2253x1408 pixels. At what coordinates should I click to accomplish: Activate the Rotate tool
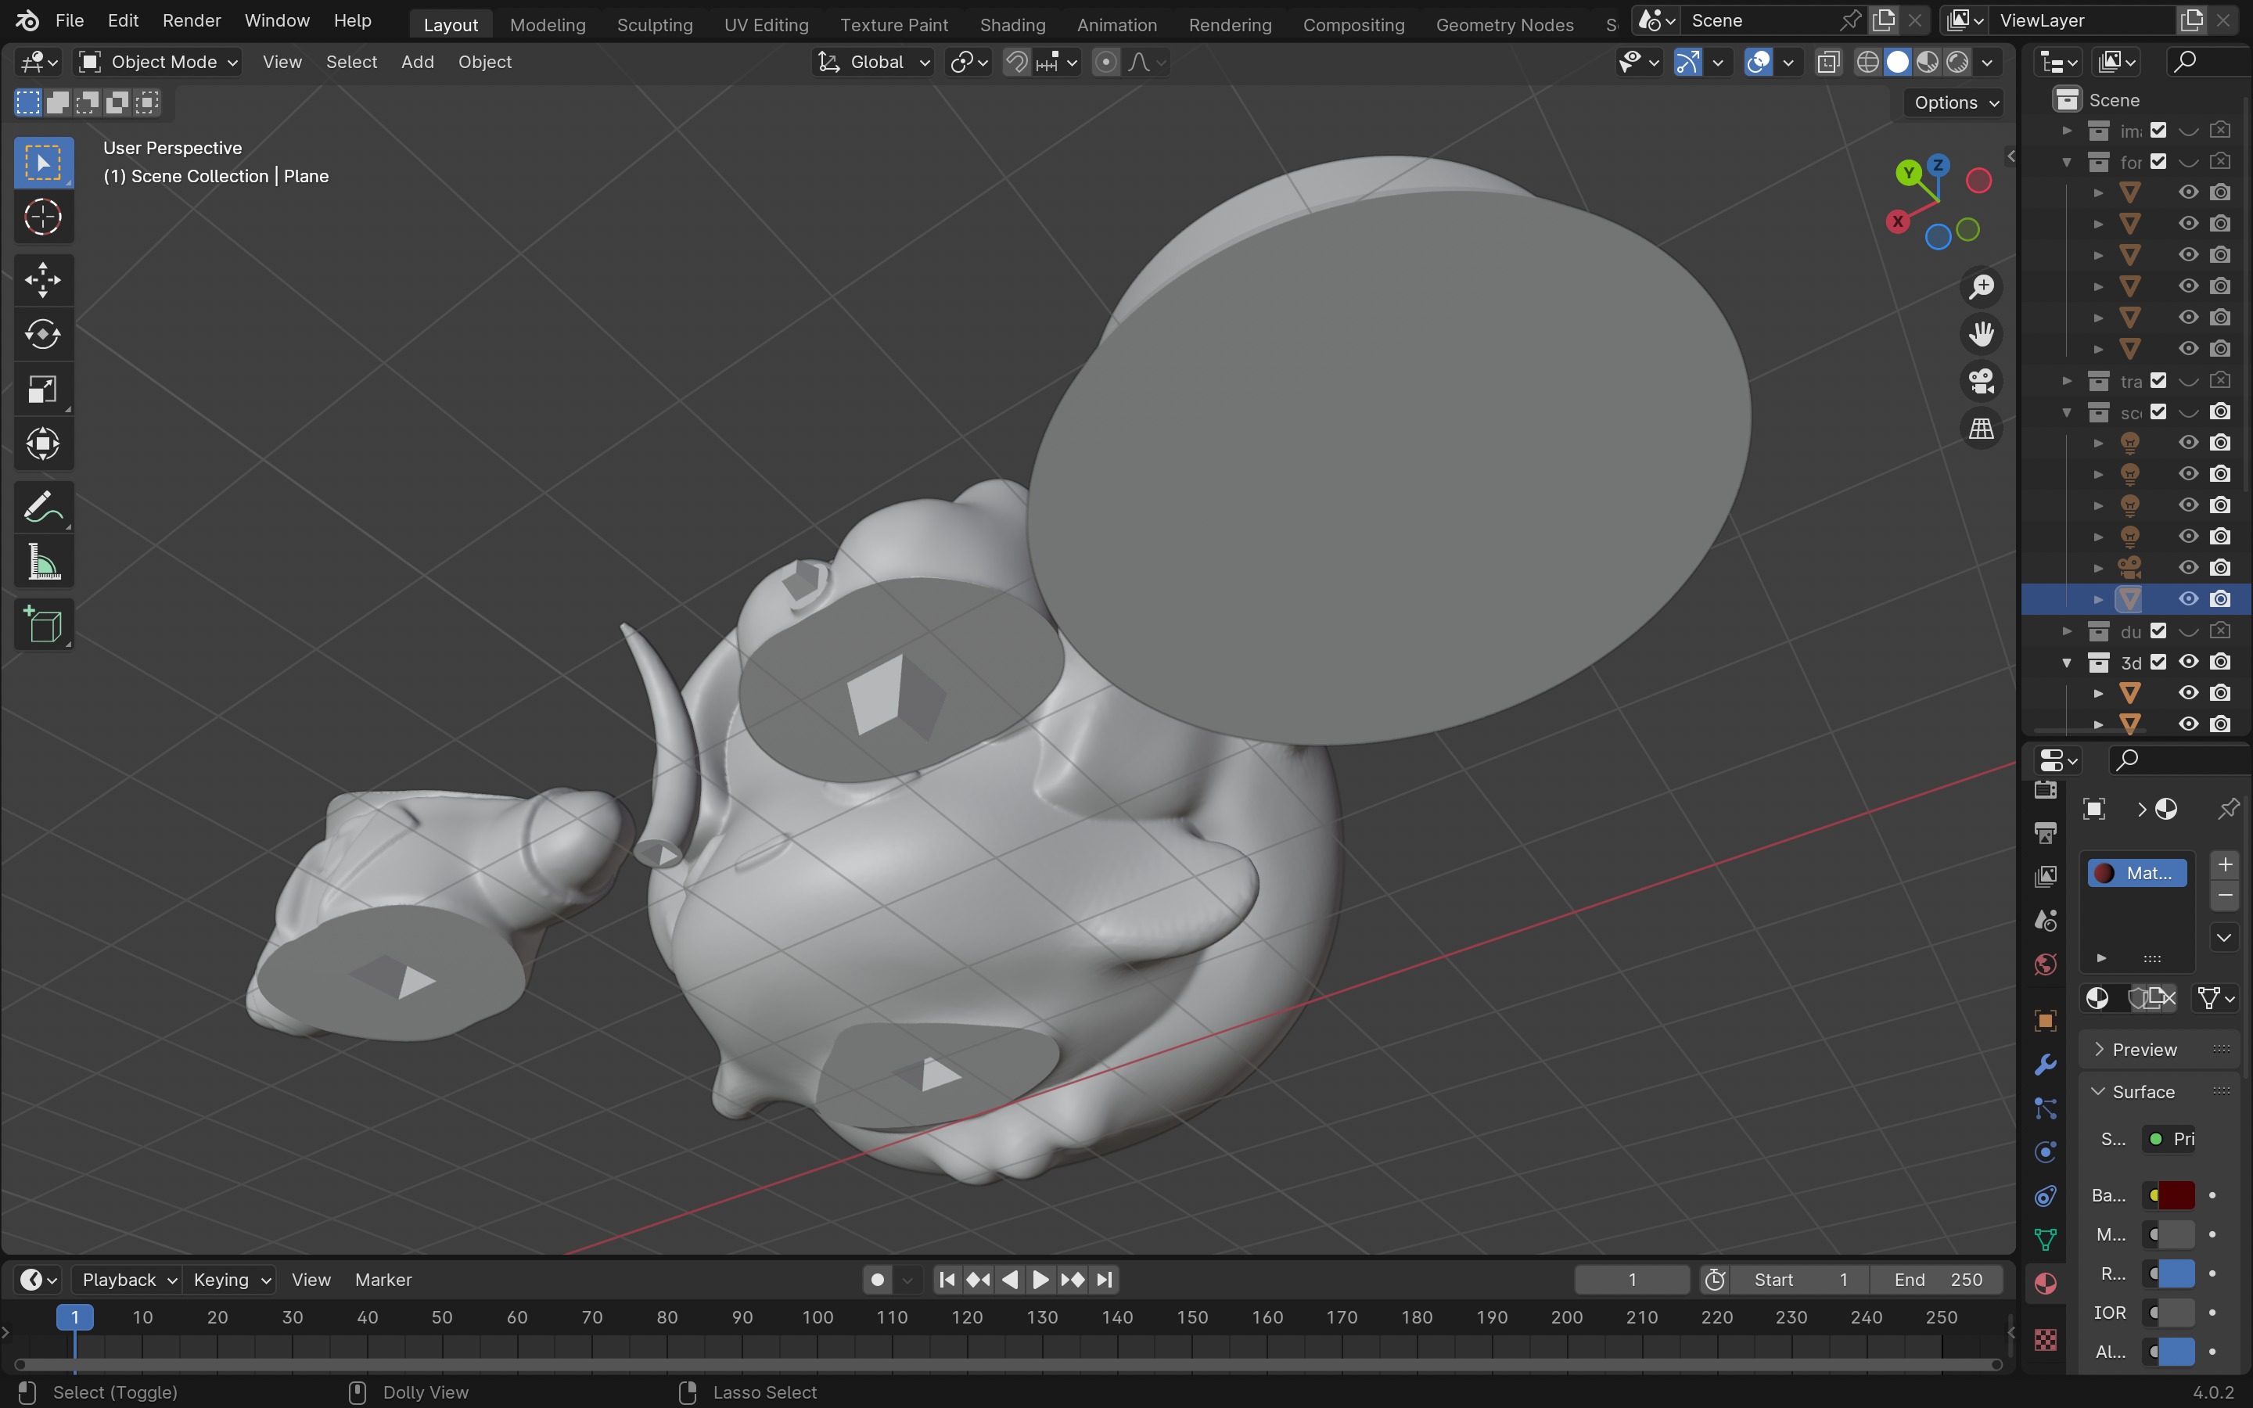[43, 334]
